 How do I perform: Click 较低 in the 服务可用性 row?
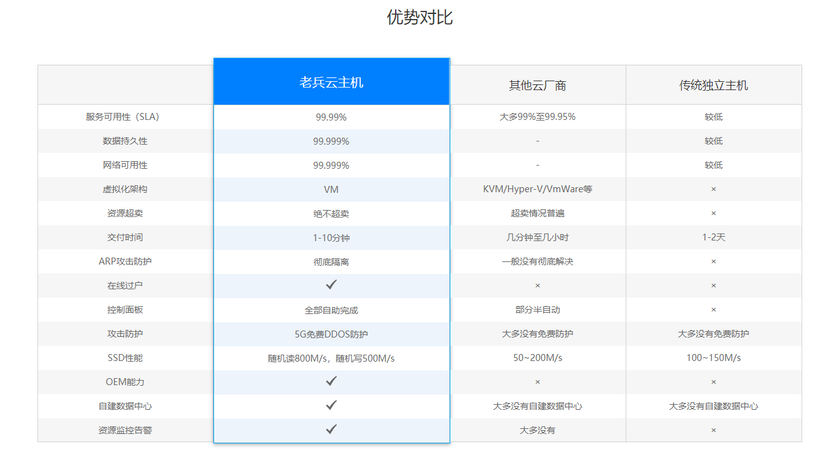tap(713, 117)
